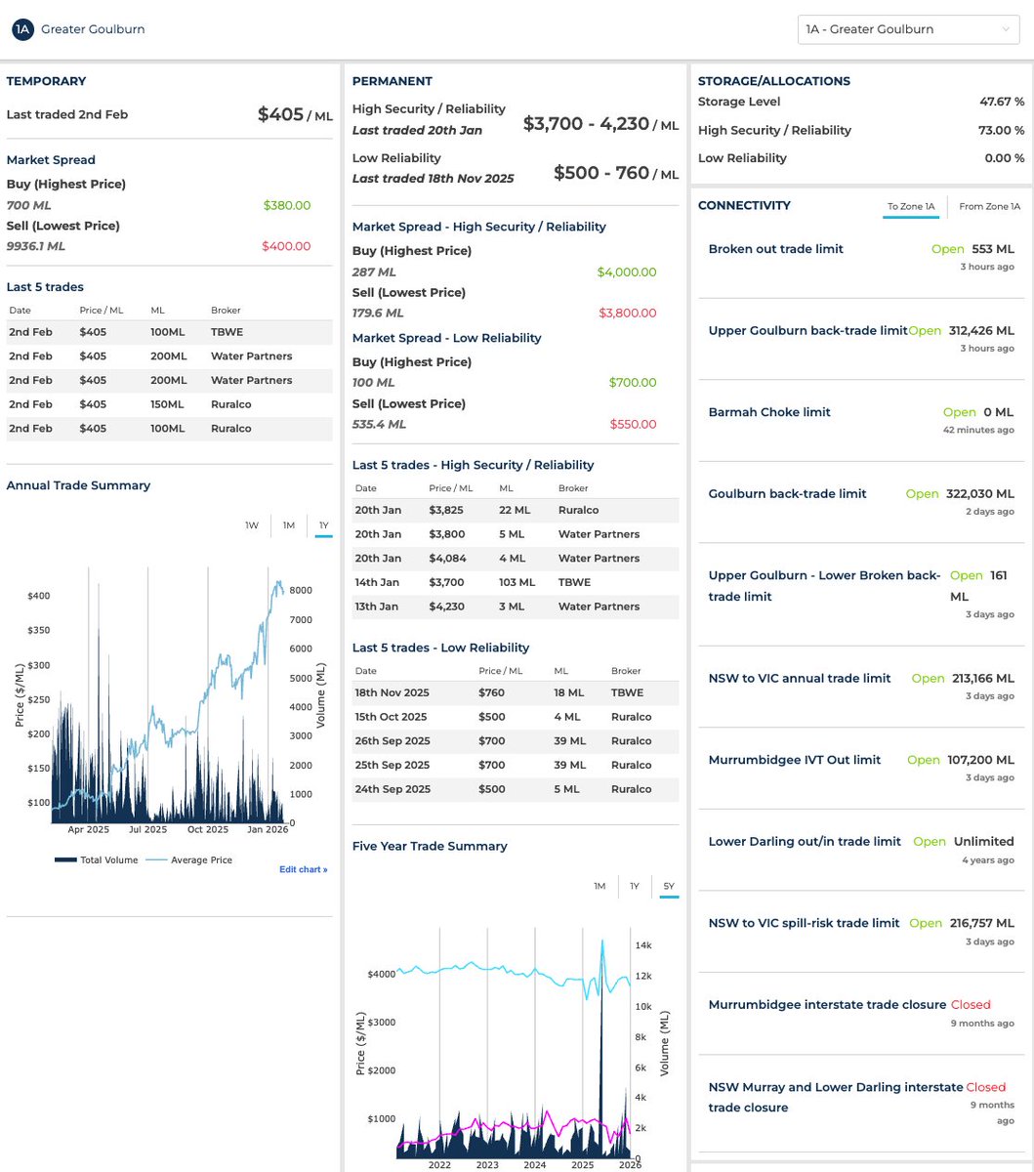Viewport: 1034px width, 1172px height.
Task: Click the PERMANENT section heading
Action: pyautogui.click(x=393, y=81)
